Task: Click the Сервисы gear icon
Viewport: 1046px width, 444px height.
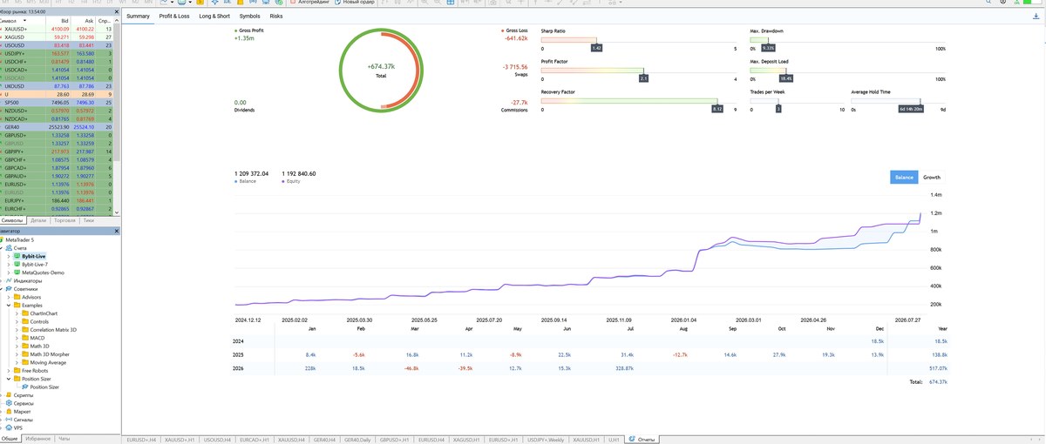Action: pyautogui.click(x=9, y=403)
